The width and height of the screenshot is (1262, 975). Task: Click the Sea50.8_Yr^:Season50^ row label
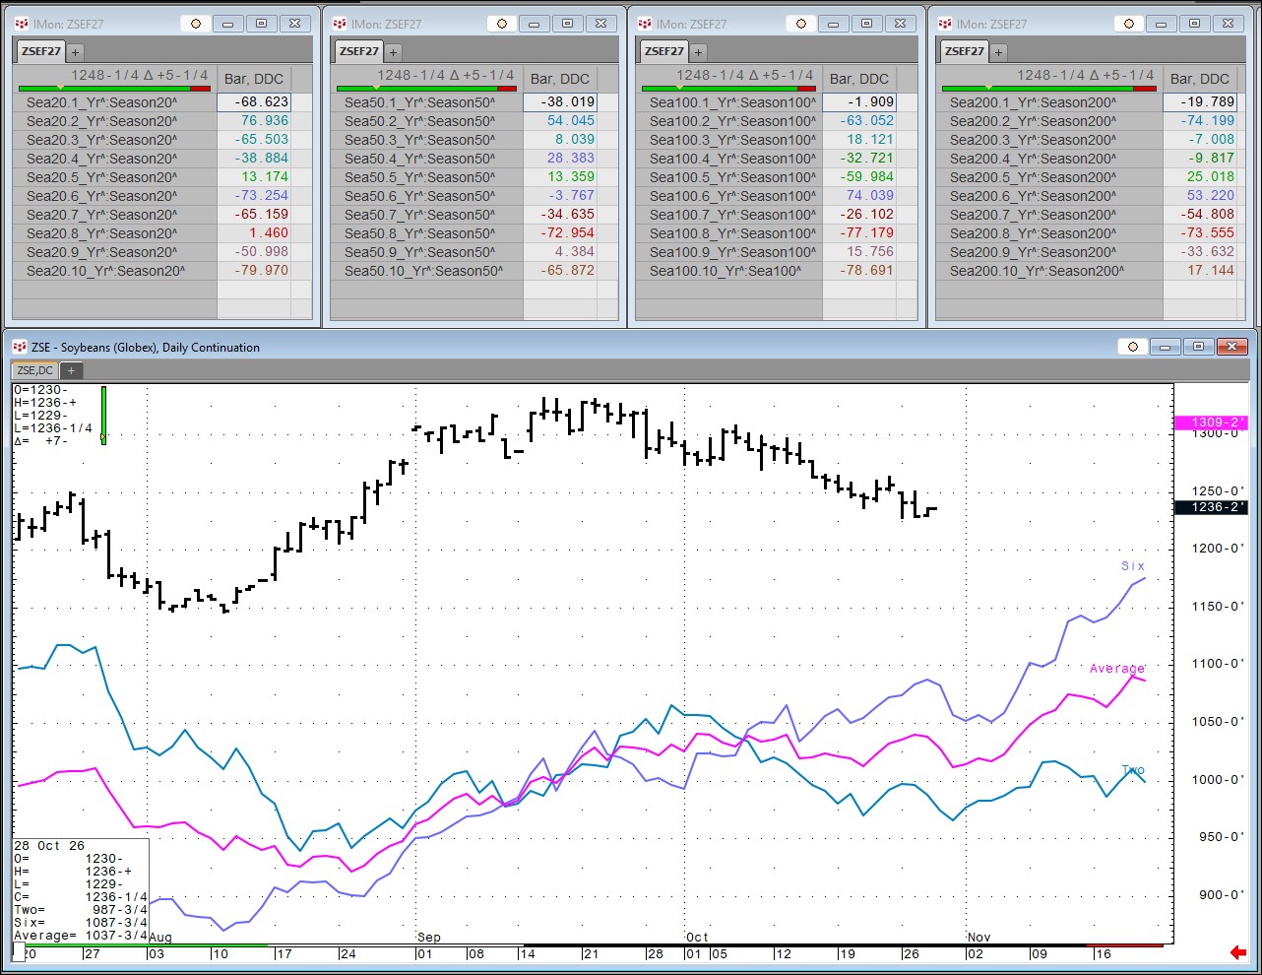point(420,233)
